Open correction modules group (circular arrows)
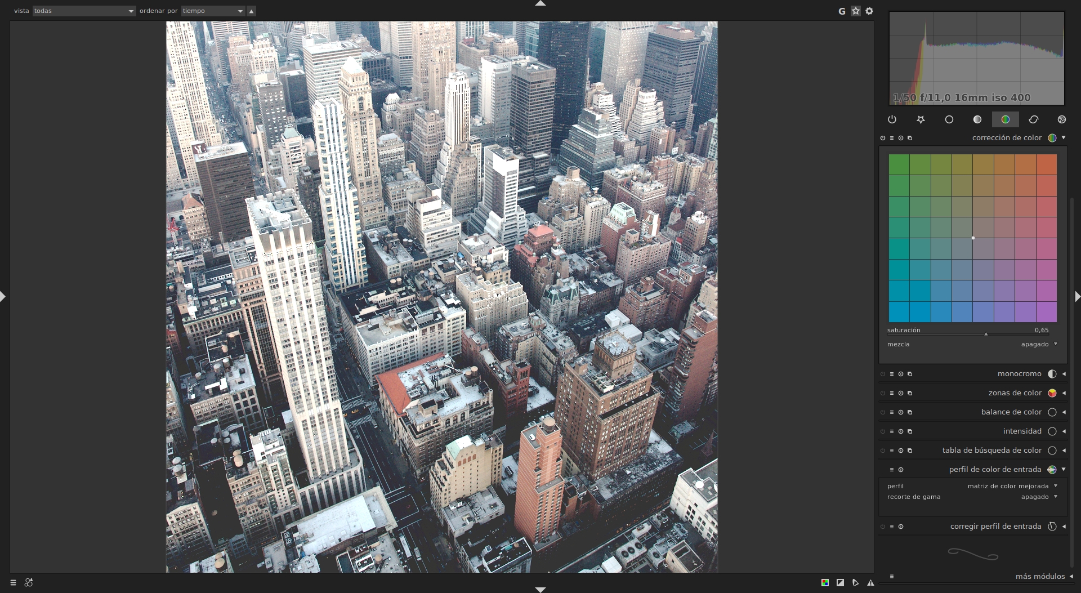The width and height of the screenshot is (1081, 593). pos(1033,119)
